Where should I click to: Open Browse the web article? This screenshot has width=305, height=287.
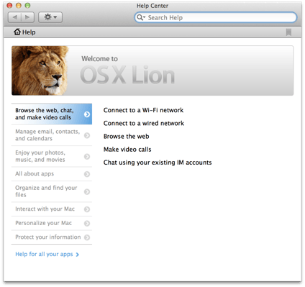click(x=127, y=137)
